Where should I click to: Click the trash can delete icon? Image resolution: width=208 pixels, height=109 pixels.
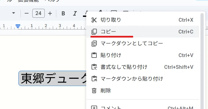(x=94, y=91)
